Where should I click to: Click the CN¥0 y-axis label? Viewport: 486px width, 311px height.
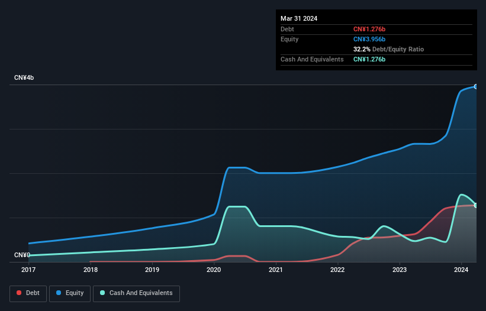click(x=22, y=255)
